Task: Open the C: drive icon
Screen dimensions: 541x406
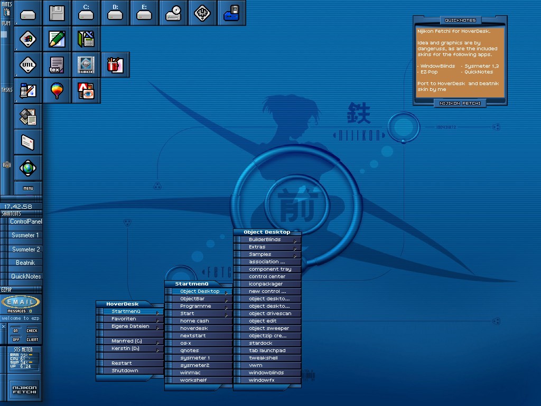Action: point(86,13)
